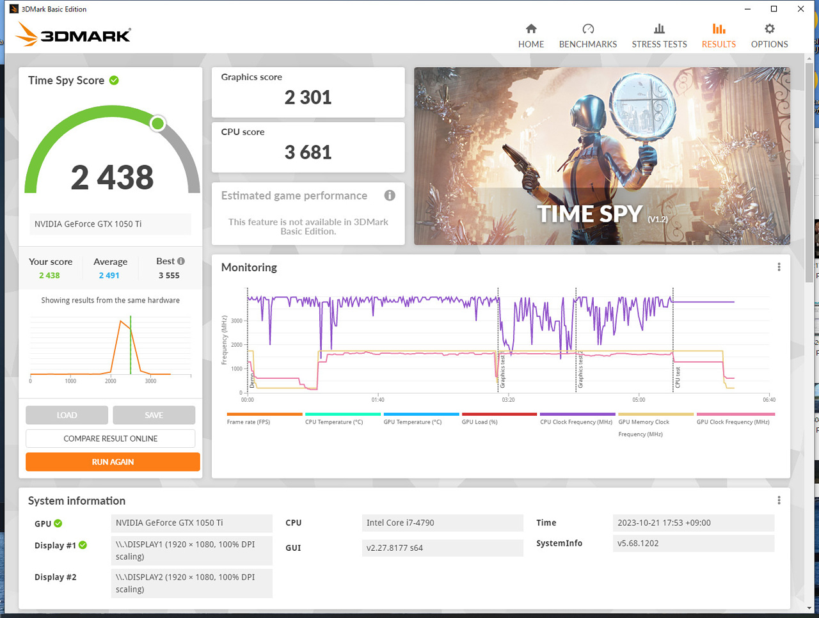Toggle the GPU Temperature legend series
This screenshot has width=819, height=618.
(421, 418)
